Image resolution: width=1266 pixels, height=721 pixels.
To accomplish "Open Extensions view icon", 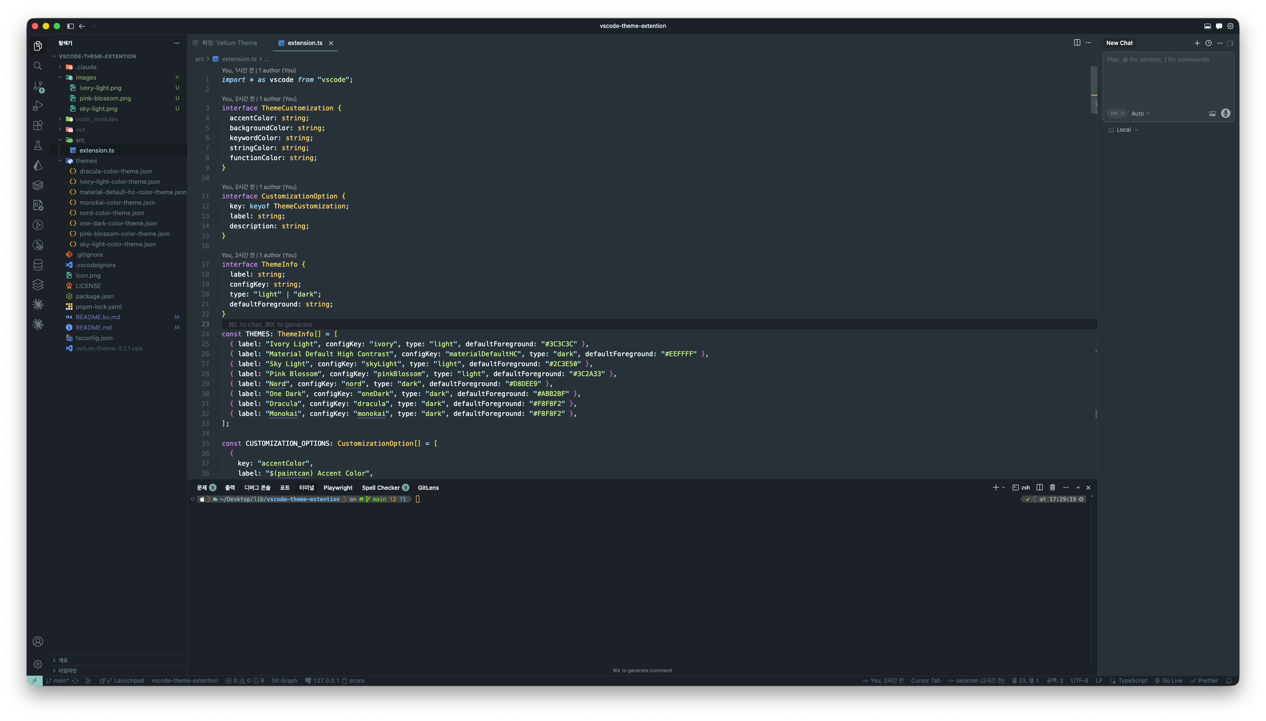I will [x=37, y=125].
